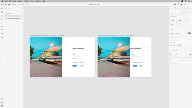
Task: Open the Window menu
Action: click(x=38, y=1)
